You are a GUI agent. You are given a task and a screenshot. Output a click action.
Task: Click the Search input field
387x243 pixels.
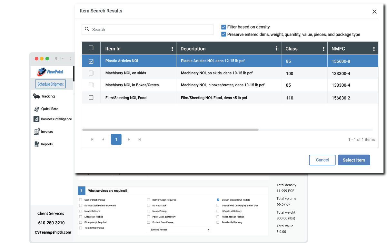click(x=147, y=30)
